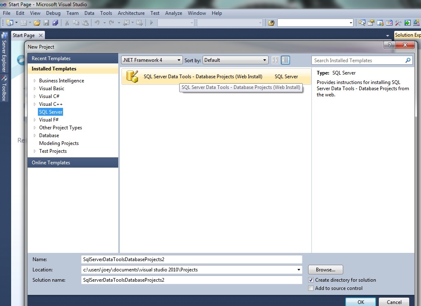Open the Server Explorer side tab

click(x=4, y=53)
